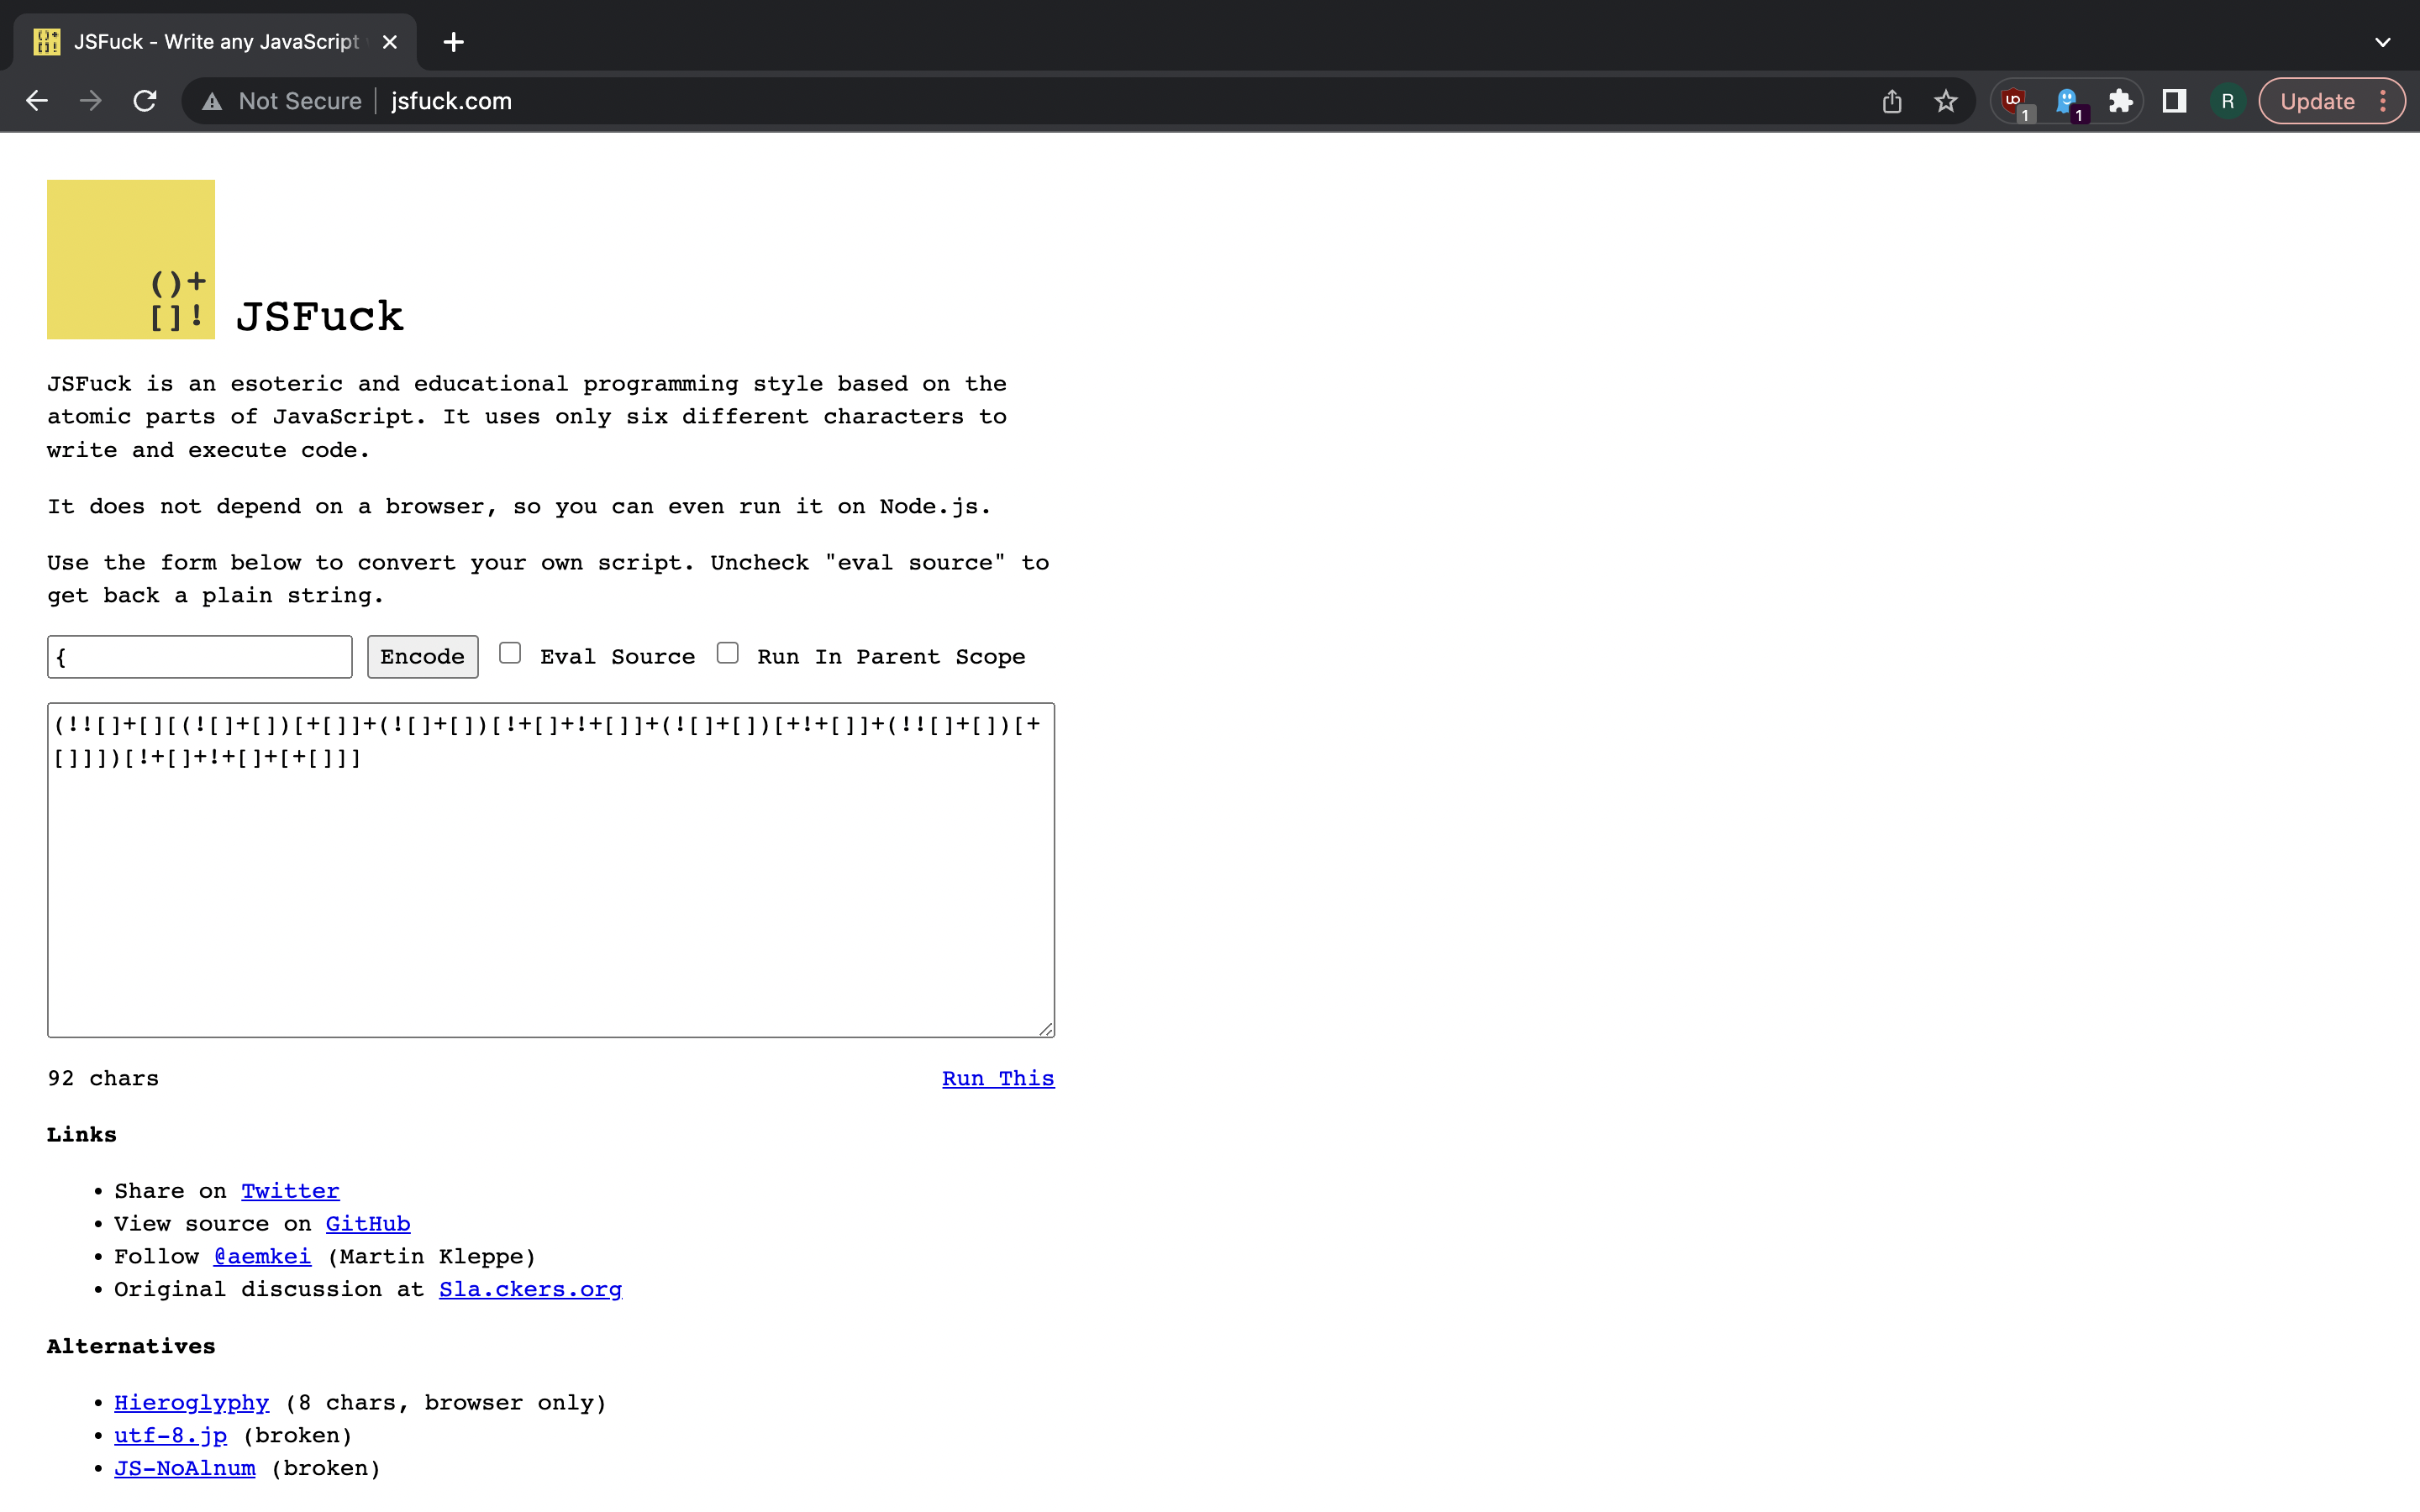Open the R profile avatar
The width and height of the screenshot is (2420, 1512).
pos(2228,101)
